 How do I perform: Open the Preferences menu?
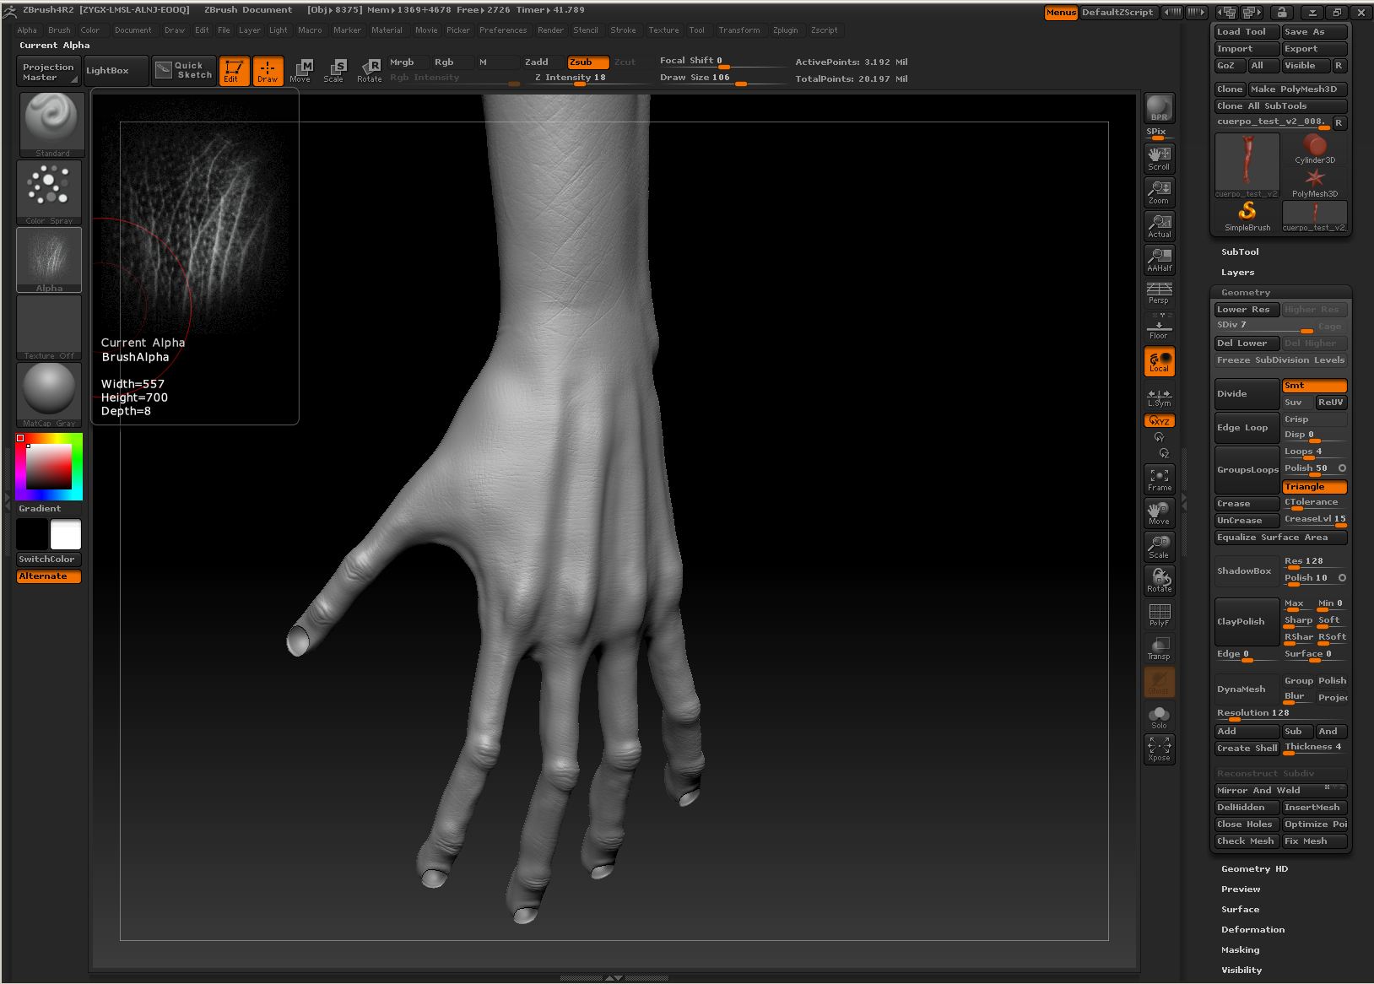point(503,30)
